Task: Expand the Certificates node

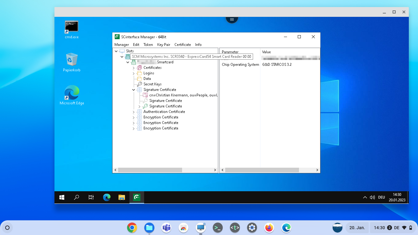Action: click(x=133, y=68)
